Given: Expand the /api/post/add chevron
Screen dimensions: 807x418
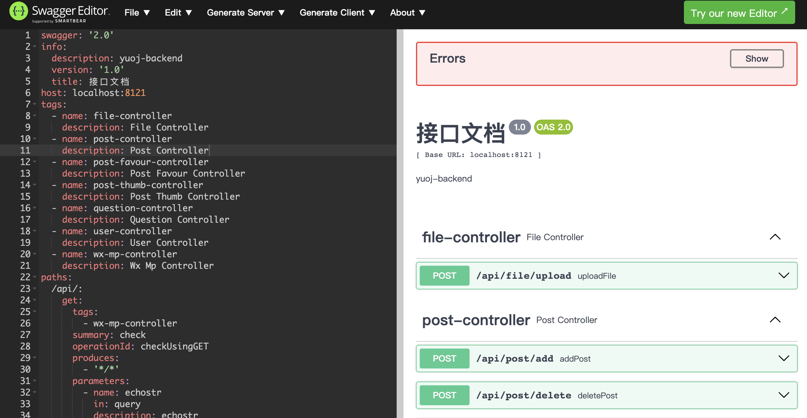Looking at the screenshot, I should (x=784, y=358).
